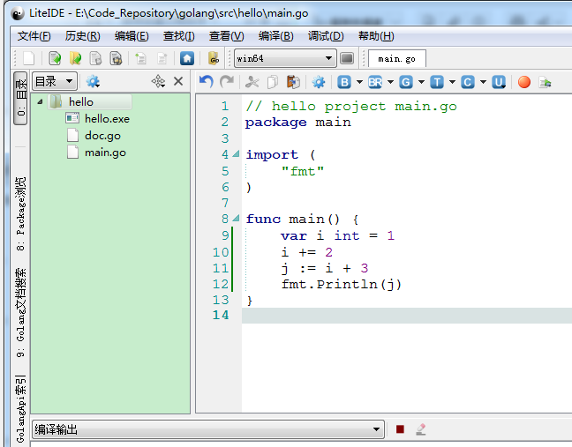572x447 pixels.
Task: Redo the last edit
Action: pyautogui.click(x=227, y=82)
